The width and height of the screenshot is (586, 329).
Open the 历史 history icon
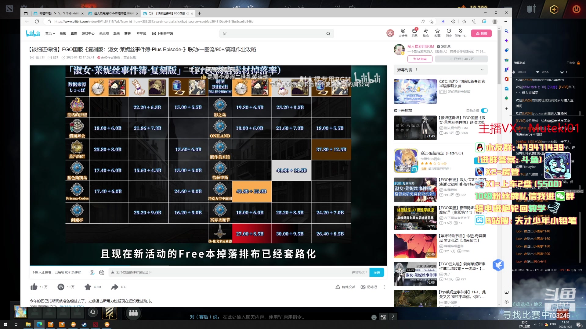tap(449, 33)
